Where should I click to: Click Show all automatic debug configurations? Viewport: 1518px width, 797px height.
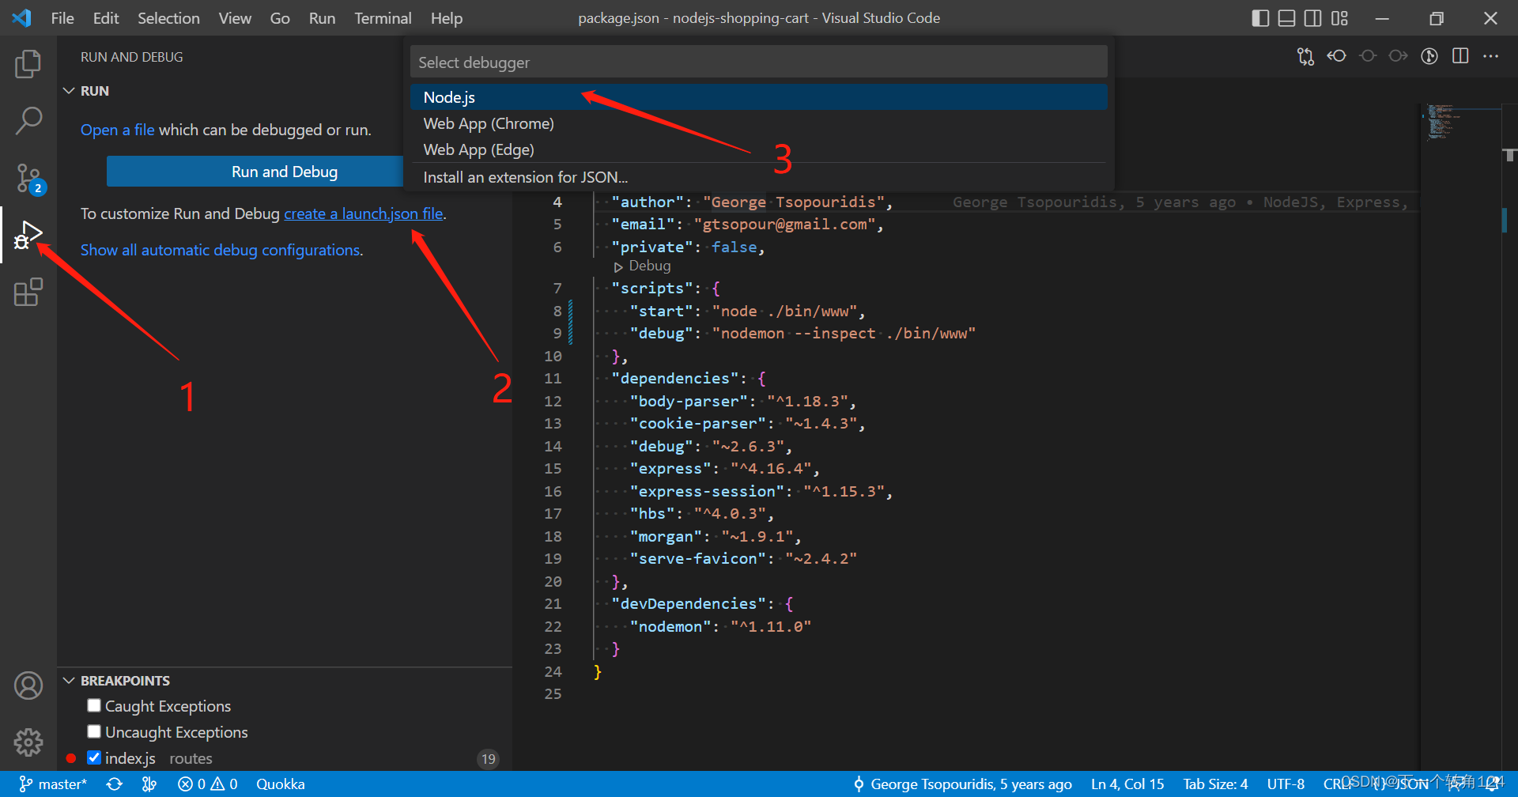[221, 250]
